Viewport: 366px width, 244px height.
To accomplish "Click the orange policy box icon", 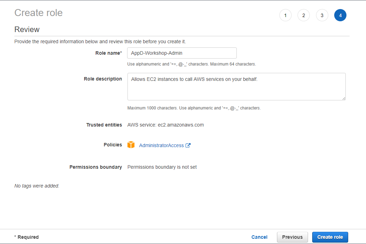I will pos(131,145).
